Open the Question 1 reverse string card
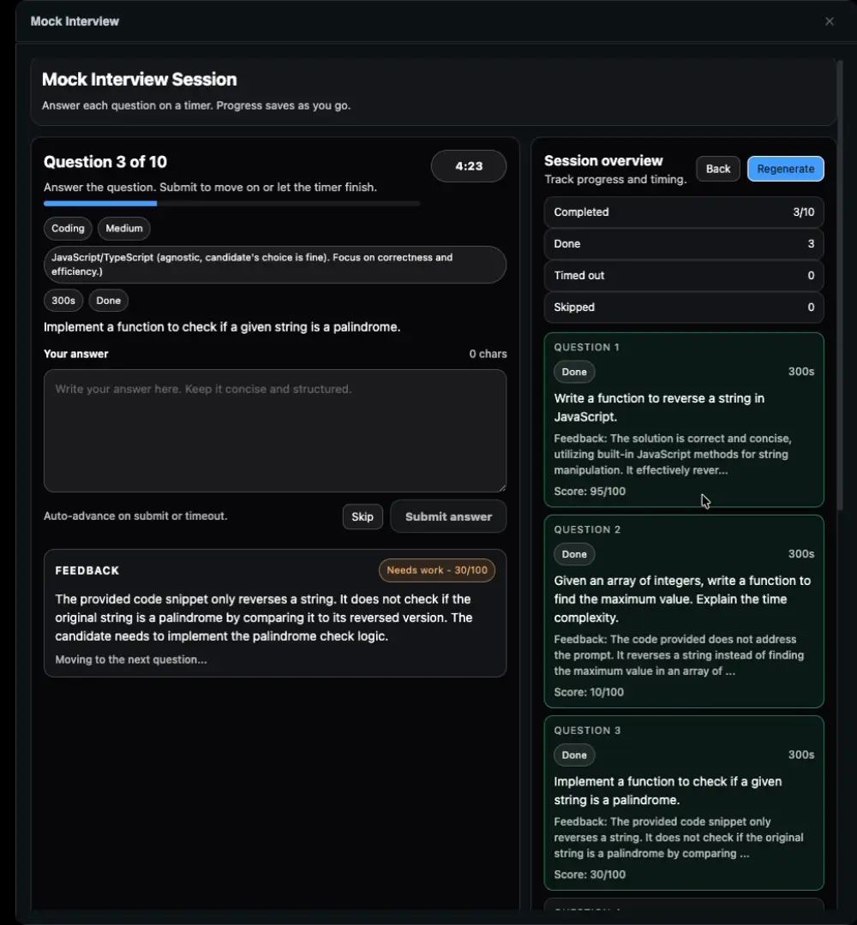Screen dimensions: 857x925 pyautogui.click(x=683, y=420)
